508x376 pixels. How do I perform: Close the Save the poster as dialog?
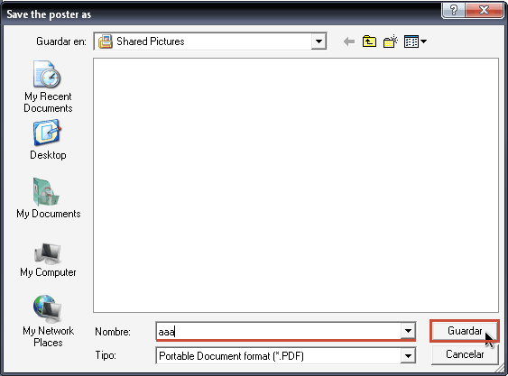(484, 10)
